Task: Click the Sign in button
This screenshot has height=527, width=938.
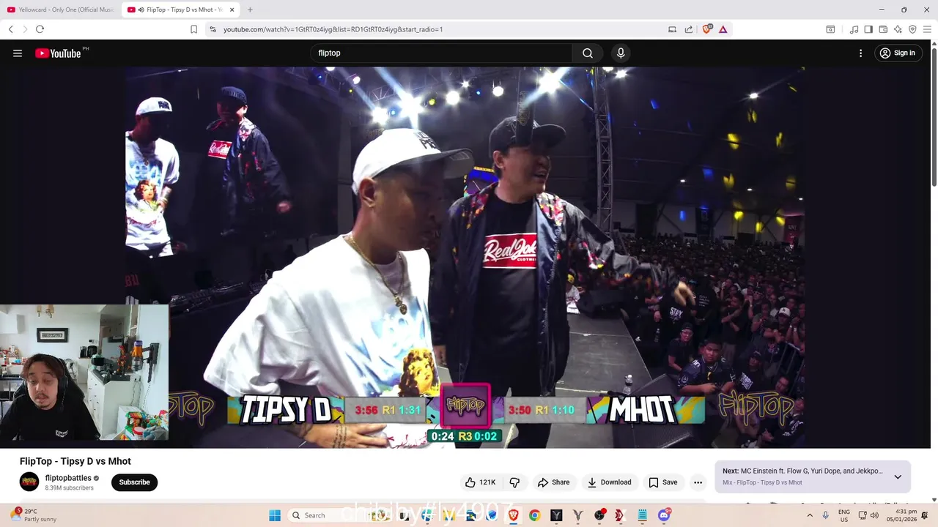Action: click(x=897, y=53)
